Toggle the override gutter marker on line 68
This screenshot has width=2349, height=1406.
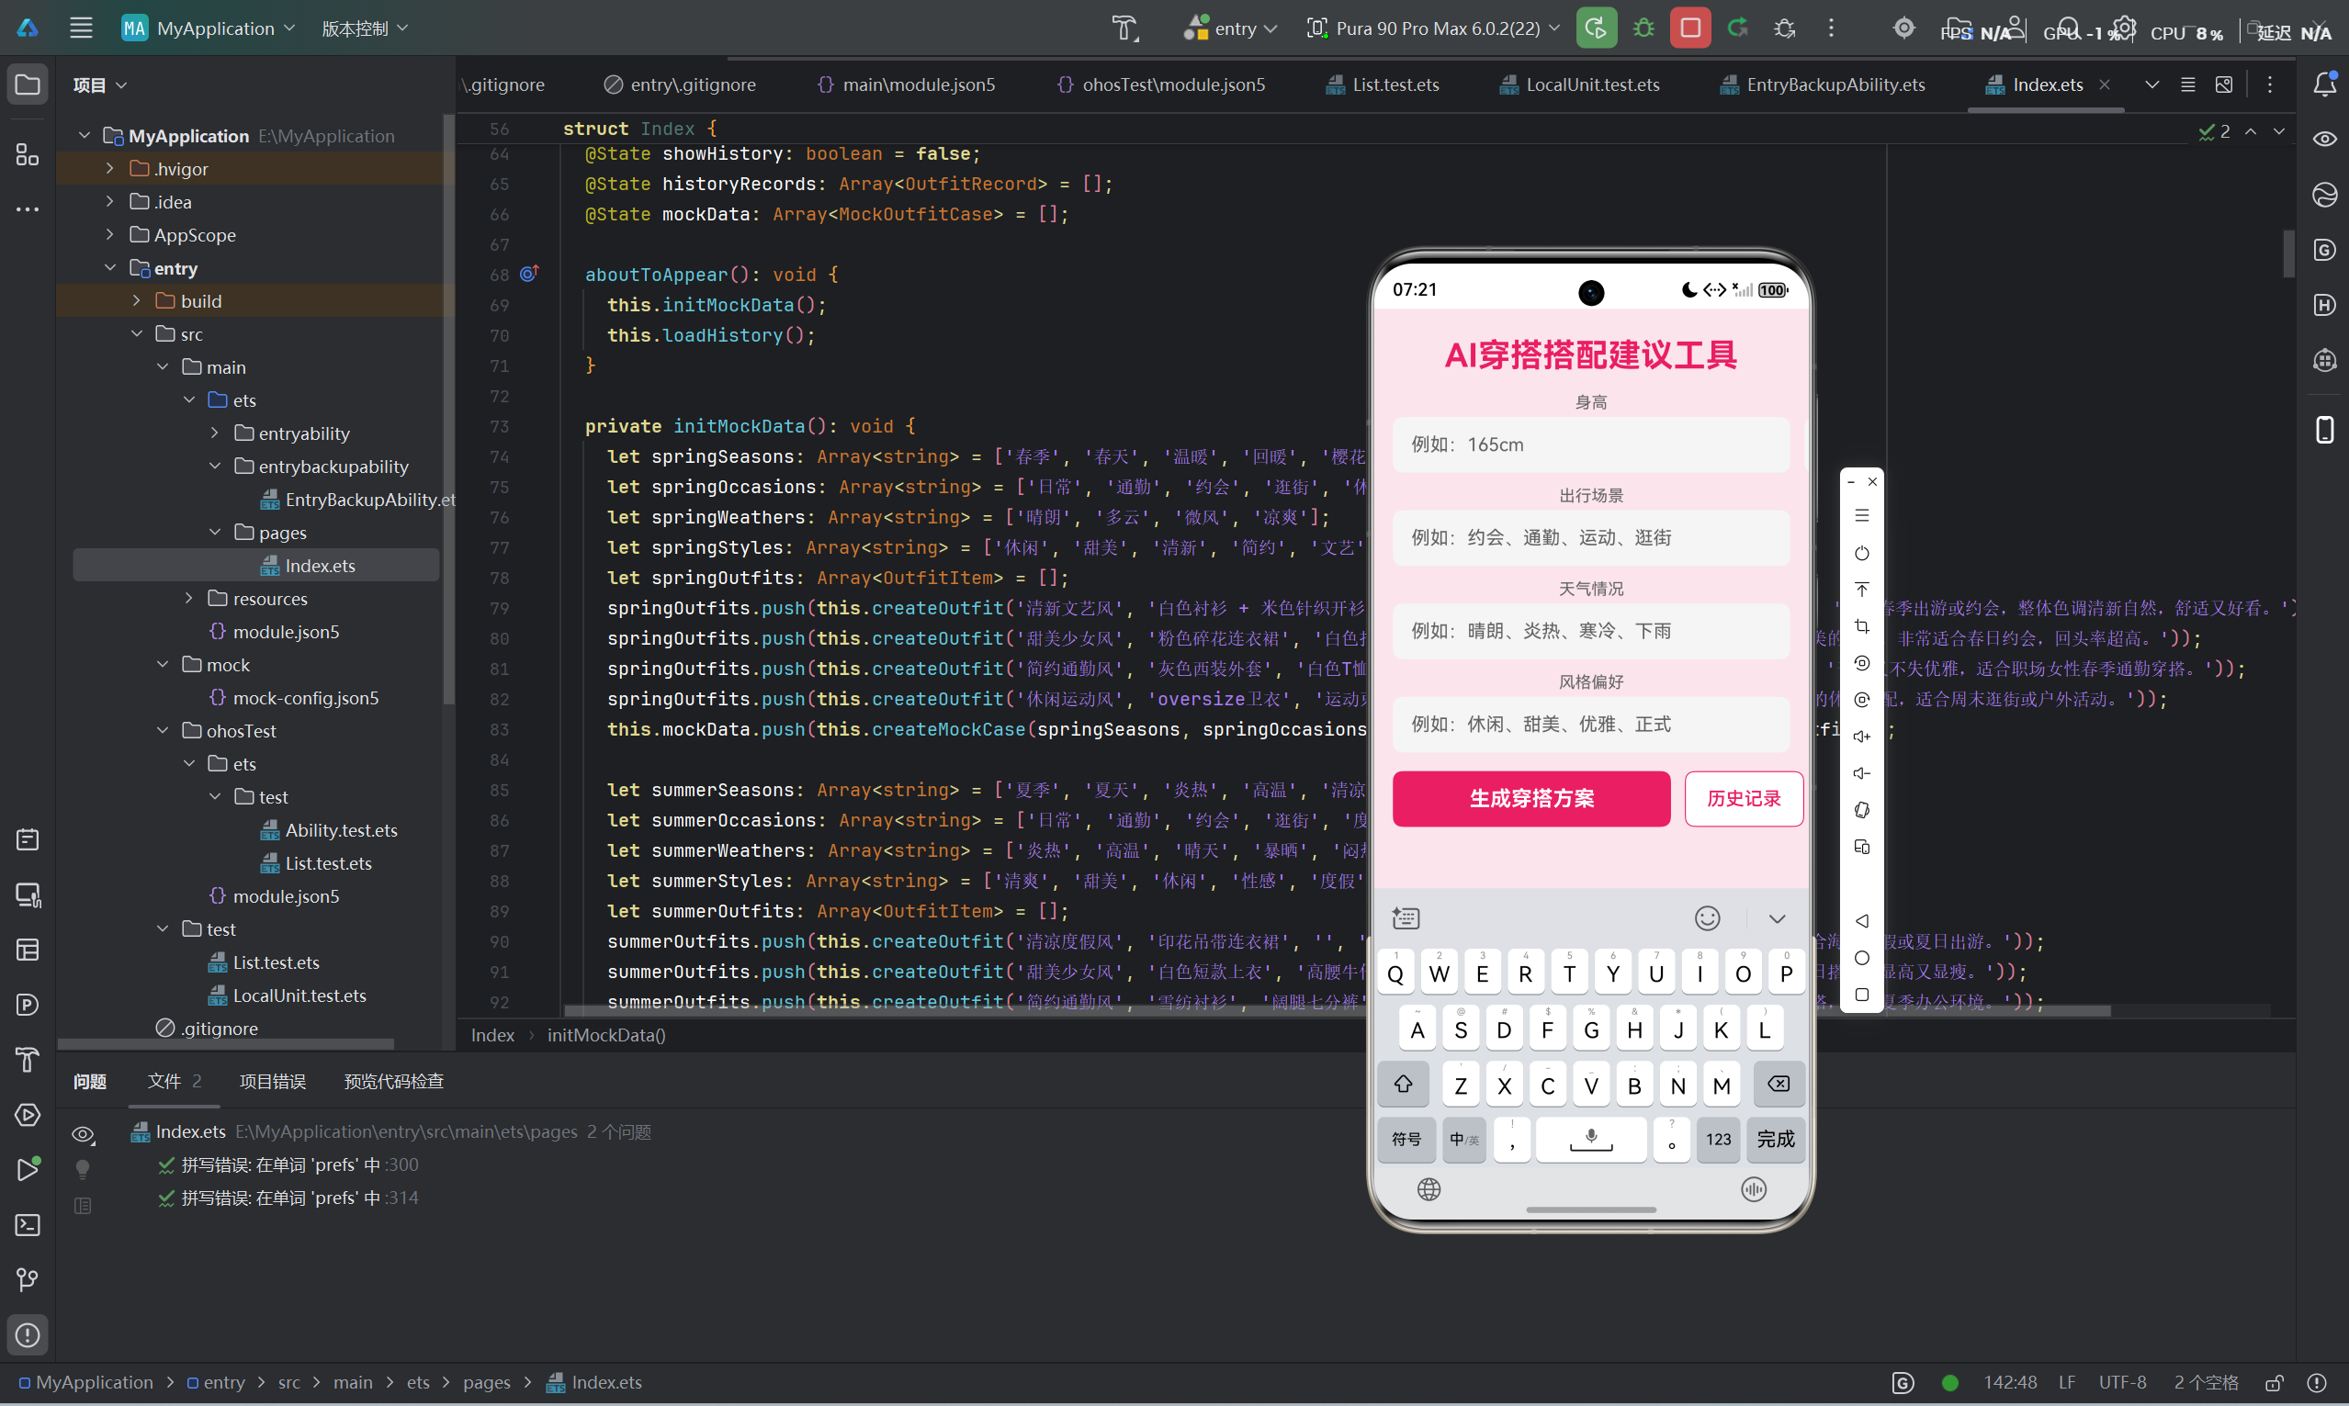530,274
